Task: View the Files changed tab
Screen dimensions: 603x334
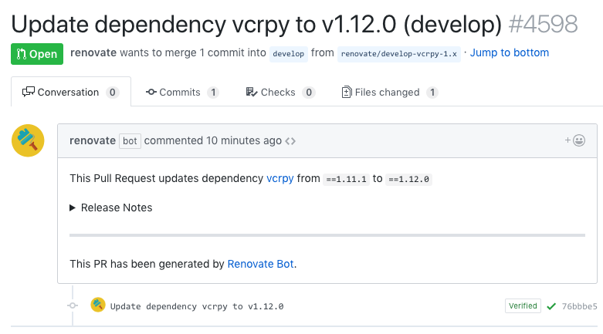Action: pyautogui.click(x=390, y=93)
